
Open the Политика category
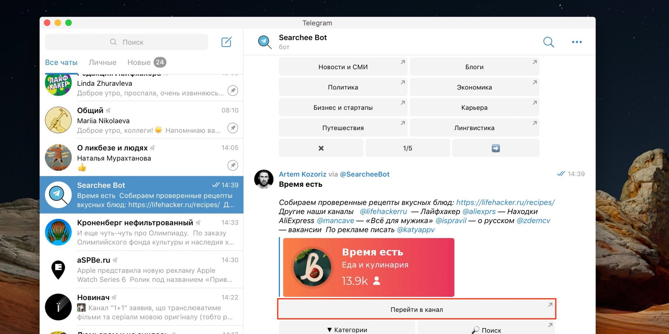click(343, 87)
